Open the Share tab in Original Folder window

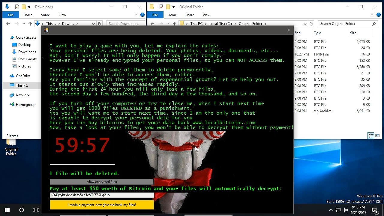pyautogui.click(x=190, y=15)
